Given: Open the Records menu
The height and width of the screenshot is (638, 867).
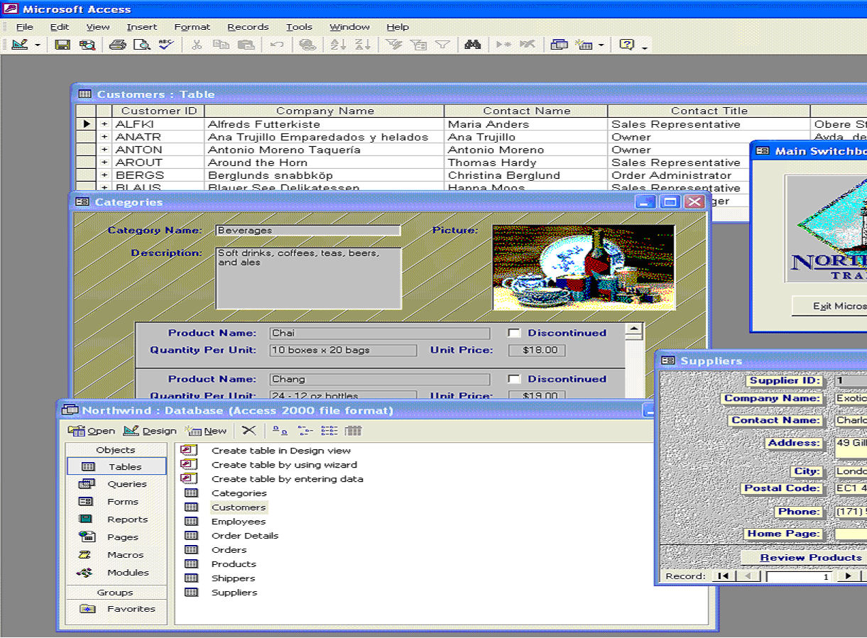Looking at the screenshot, I should 248,27.
